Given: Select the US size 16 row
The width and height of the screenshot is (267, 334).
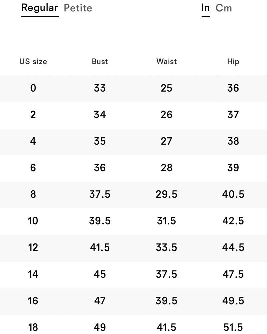Looking at the screenshot, I should pyautogui.click(x=133, y=301).
